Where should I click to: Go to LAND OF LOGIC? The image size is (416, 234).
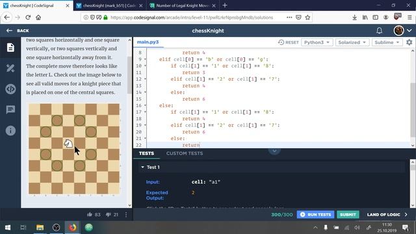click(387, 214)
